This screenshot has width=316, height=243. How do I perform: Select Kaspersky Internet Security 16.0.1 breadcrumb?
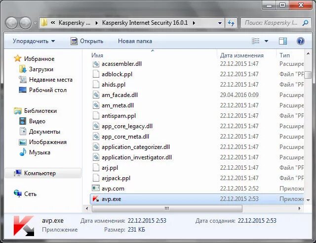coord(145,23)
